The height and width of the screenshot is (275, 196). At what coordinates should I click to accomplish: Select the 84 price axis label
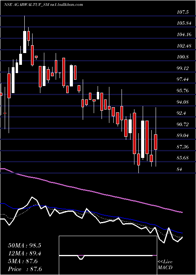tap(180, 169)
